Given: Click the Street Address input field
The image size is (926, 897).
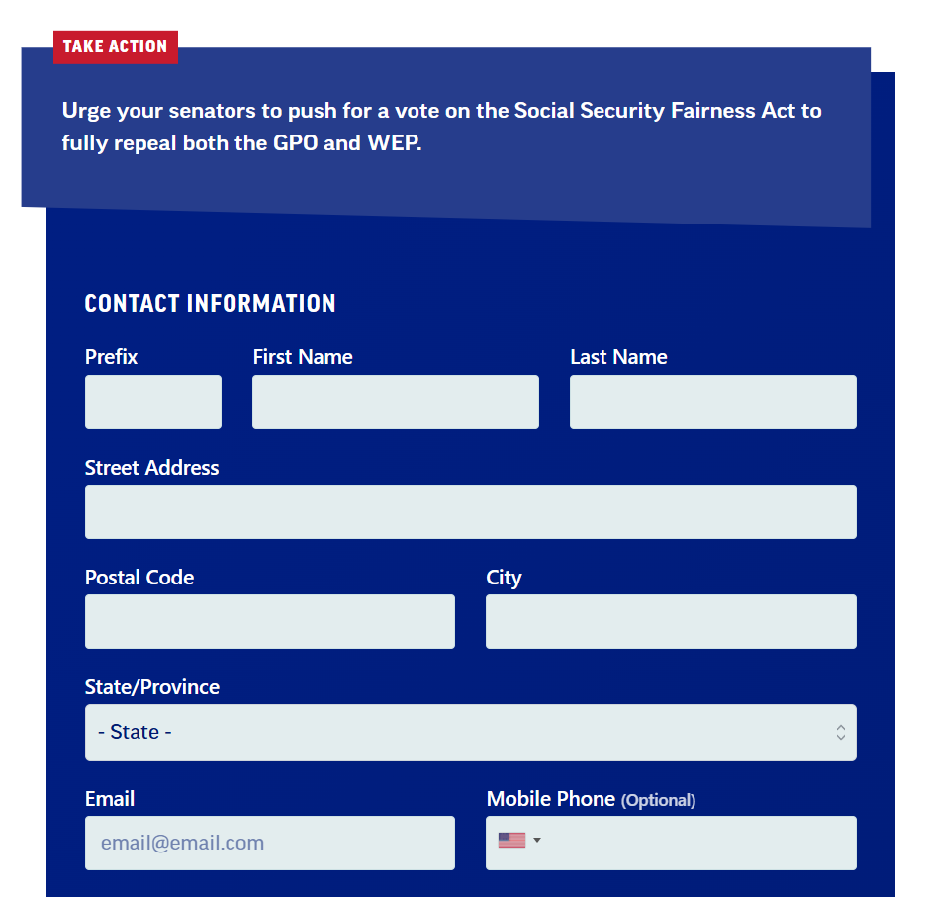Looking at the screenshot, I should (x=470, y=511).
